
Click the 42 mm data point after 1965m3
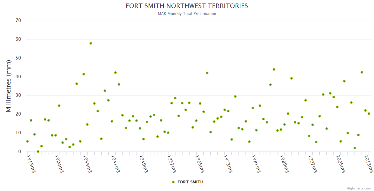207,73
